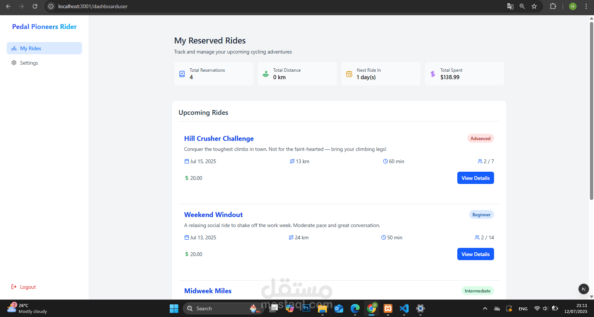The image size is (594, 317).
Task: Click the round N badge at bottom right
Action: 584,289
